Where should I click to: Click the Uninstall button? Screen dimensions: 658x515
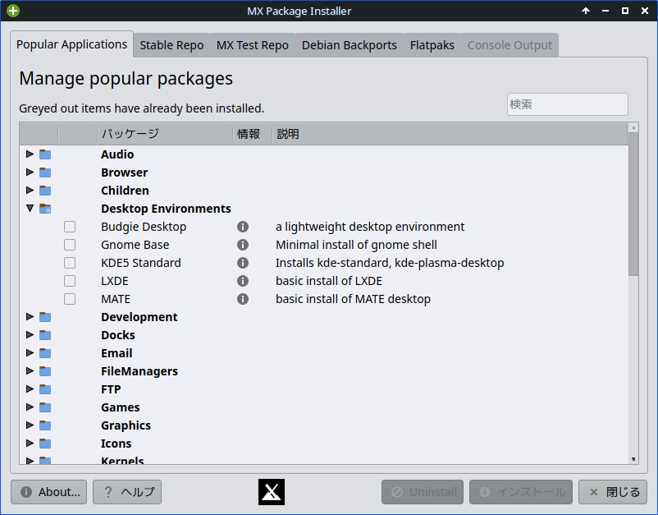(x=423, y=492)
